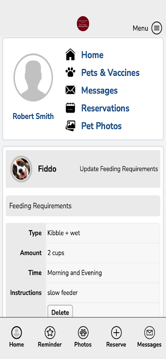The height and width of the screenshot is (359, 166).
Task: Tap the paw Photos icon in bottom bar
Action: (83, 333)
